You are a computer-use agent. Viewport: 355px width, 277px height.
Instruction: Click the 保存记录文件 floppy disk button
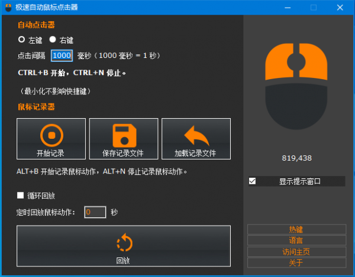pyautogui.click(x=124, y=139)
